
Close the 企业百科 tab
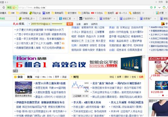(x=135, y=18)
